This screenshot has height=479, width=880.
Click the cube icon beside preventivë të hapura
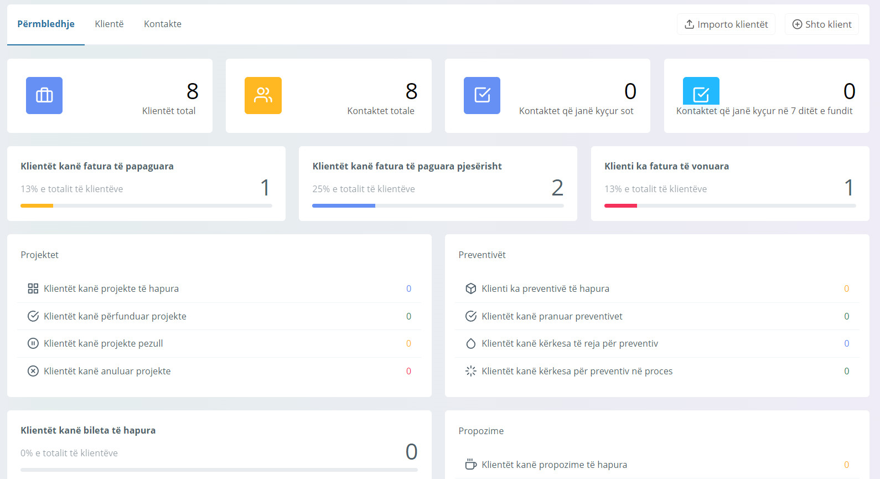471,289
